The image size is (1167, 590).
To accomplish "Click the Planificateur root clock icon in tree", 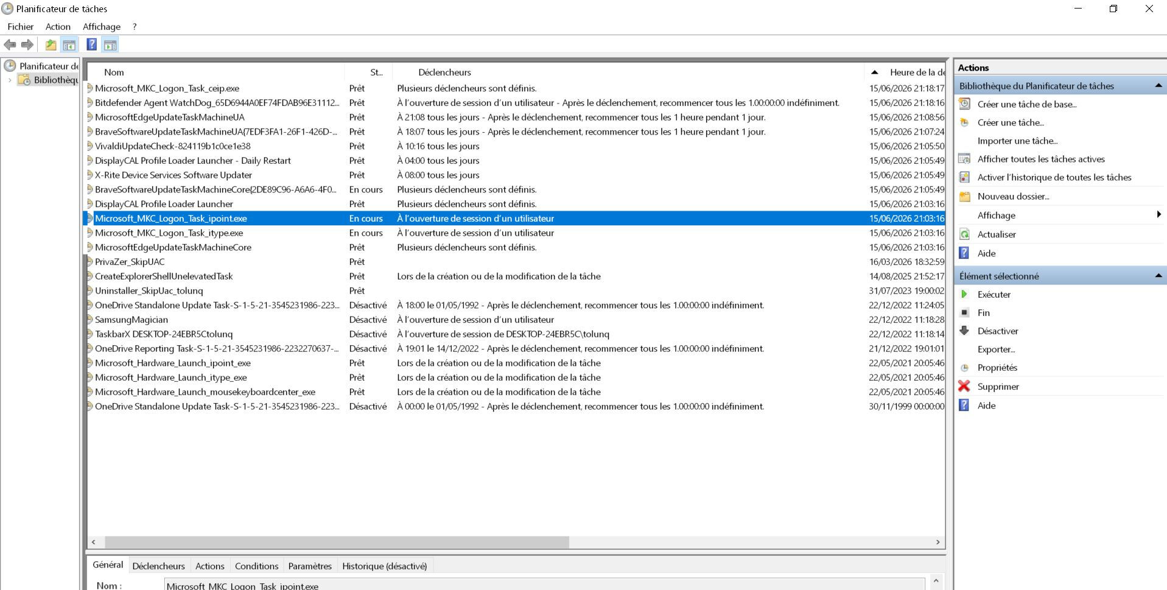I will [x=10, y=66].
